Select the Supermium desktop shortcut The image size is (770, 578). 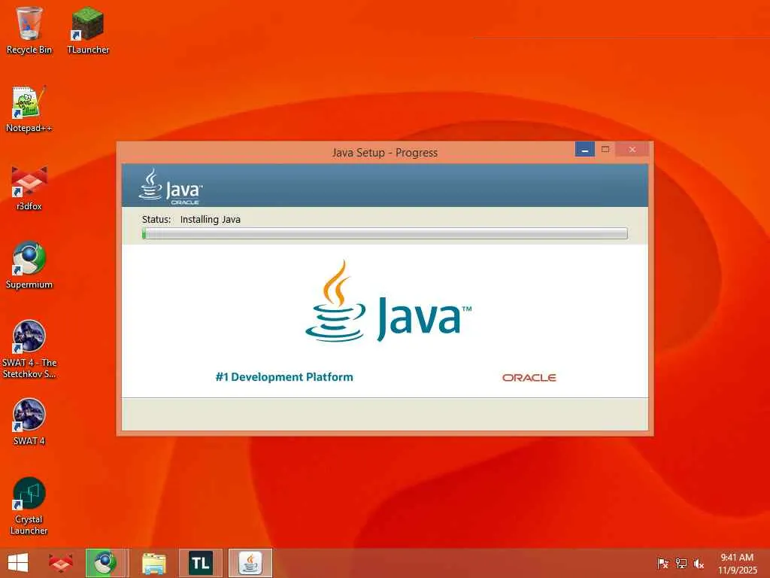click(x=29, y=266)
